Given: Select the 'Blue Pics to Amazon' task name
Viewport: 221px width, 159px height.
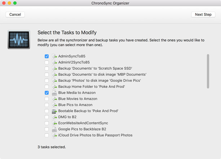Looking at the screenshot, I should [x=75, y=105].
